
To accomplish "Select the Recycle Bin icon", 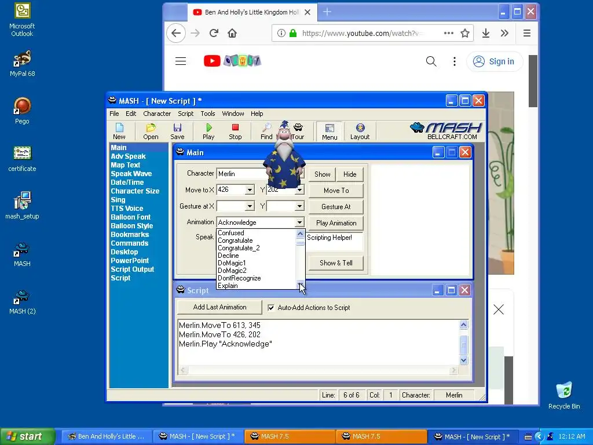I will (x=564, y=395).
